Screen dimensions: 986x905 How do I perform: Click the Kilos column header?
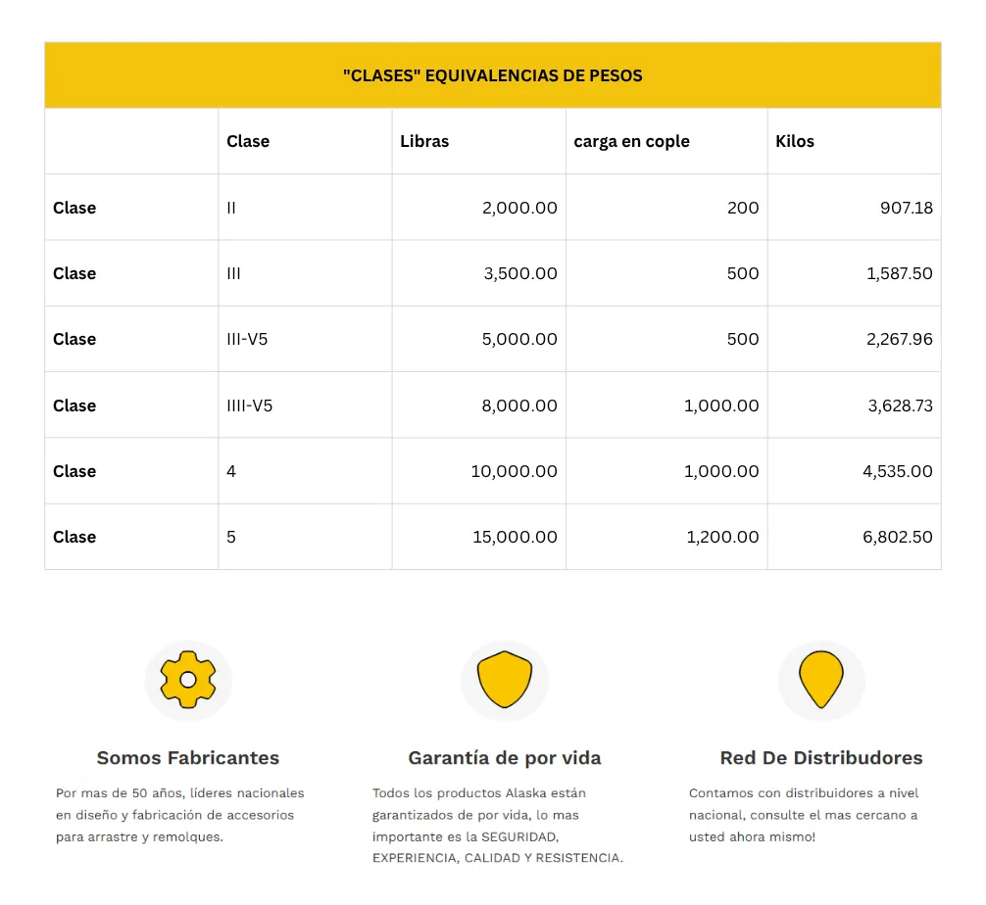coord(795,141)
